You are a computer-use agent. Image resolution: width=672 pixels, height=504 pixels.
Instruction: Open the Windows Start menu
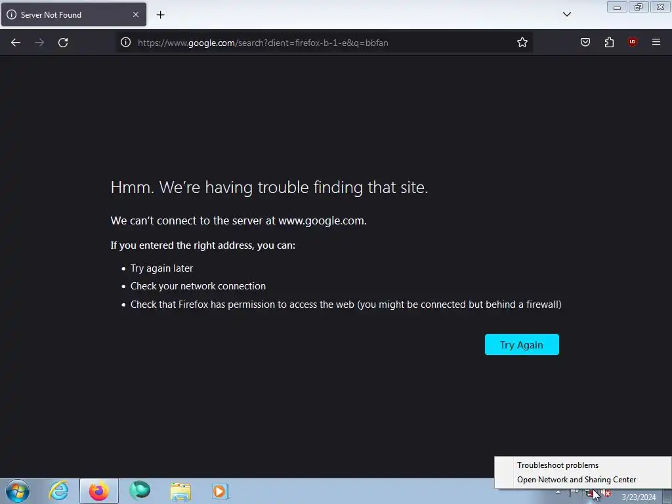pos(18,491)
